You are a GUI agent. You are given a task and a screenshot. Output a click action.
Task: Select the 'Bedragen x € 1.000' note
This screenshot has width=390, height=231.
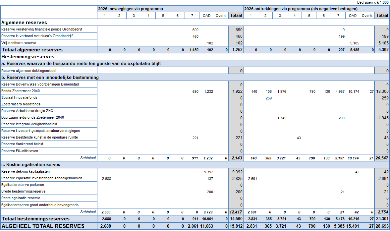373,2
